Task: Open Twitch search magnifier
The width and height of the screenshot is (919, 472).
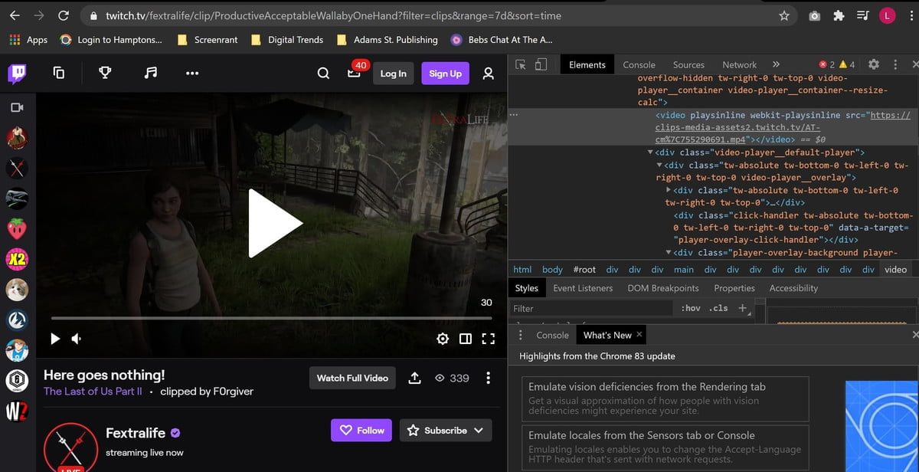Action: tap(324, 73)
